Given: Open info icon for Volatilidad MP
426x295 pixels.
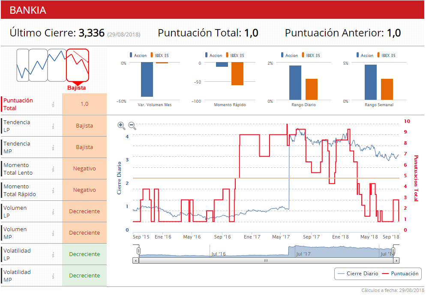Looking at the screenshot, I should (x=53, y=276).
